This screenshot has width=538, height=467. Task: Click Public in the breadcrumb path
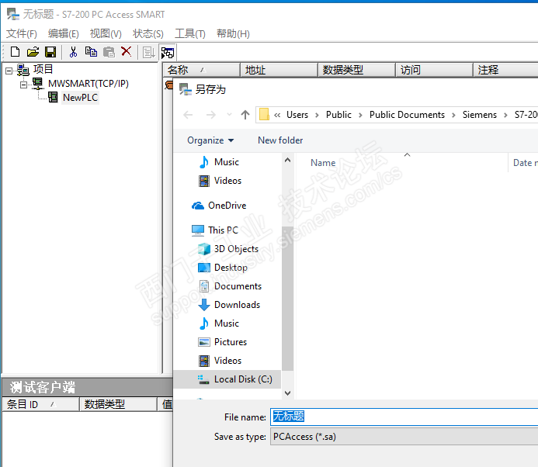pyautogui.click(x=338, y=115)
